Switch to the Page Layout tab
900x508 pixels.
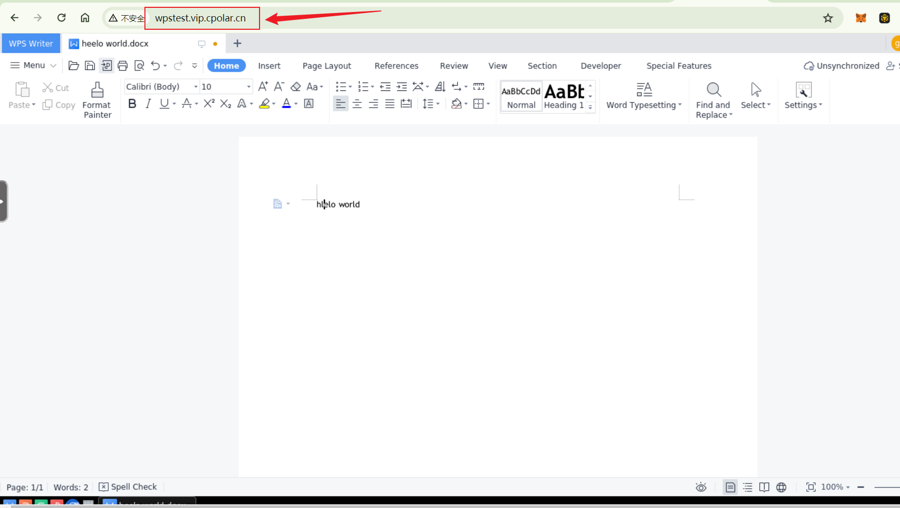pyautogui.click(x=327, y=66)
